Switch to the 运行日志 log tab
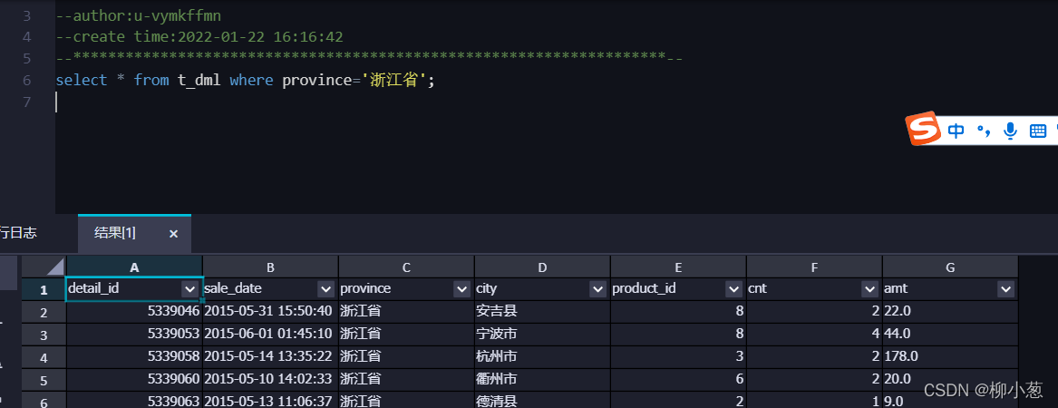This screenshot has height=408, width=1058. coord(18,233)
